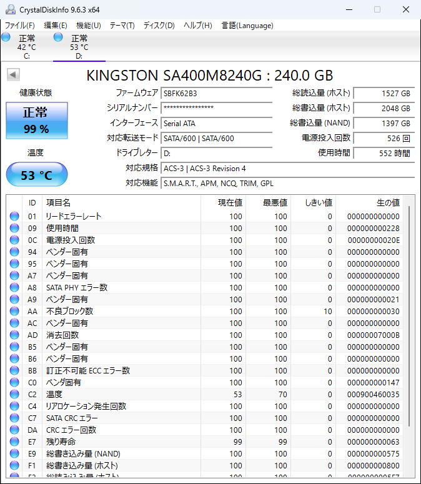
Task: Open the ヘルプ(H) menu
Action: click(x=198, y=26)
